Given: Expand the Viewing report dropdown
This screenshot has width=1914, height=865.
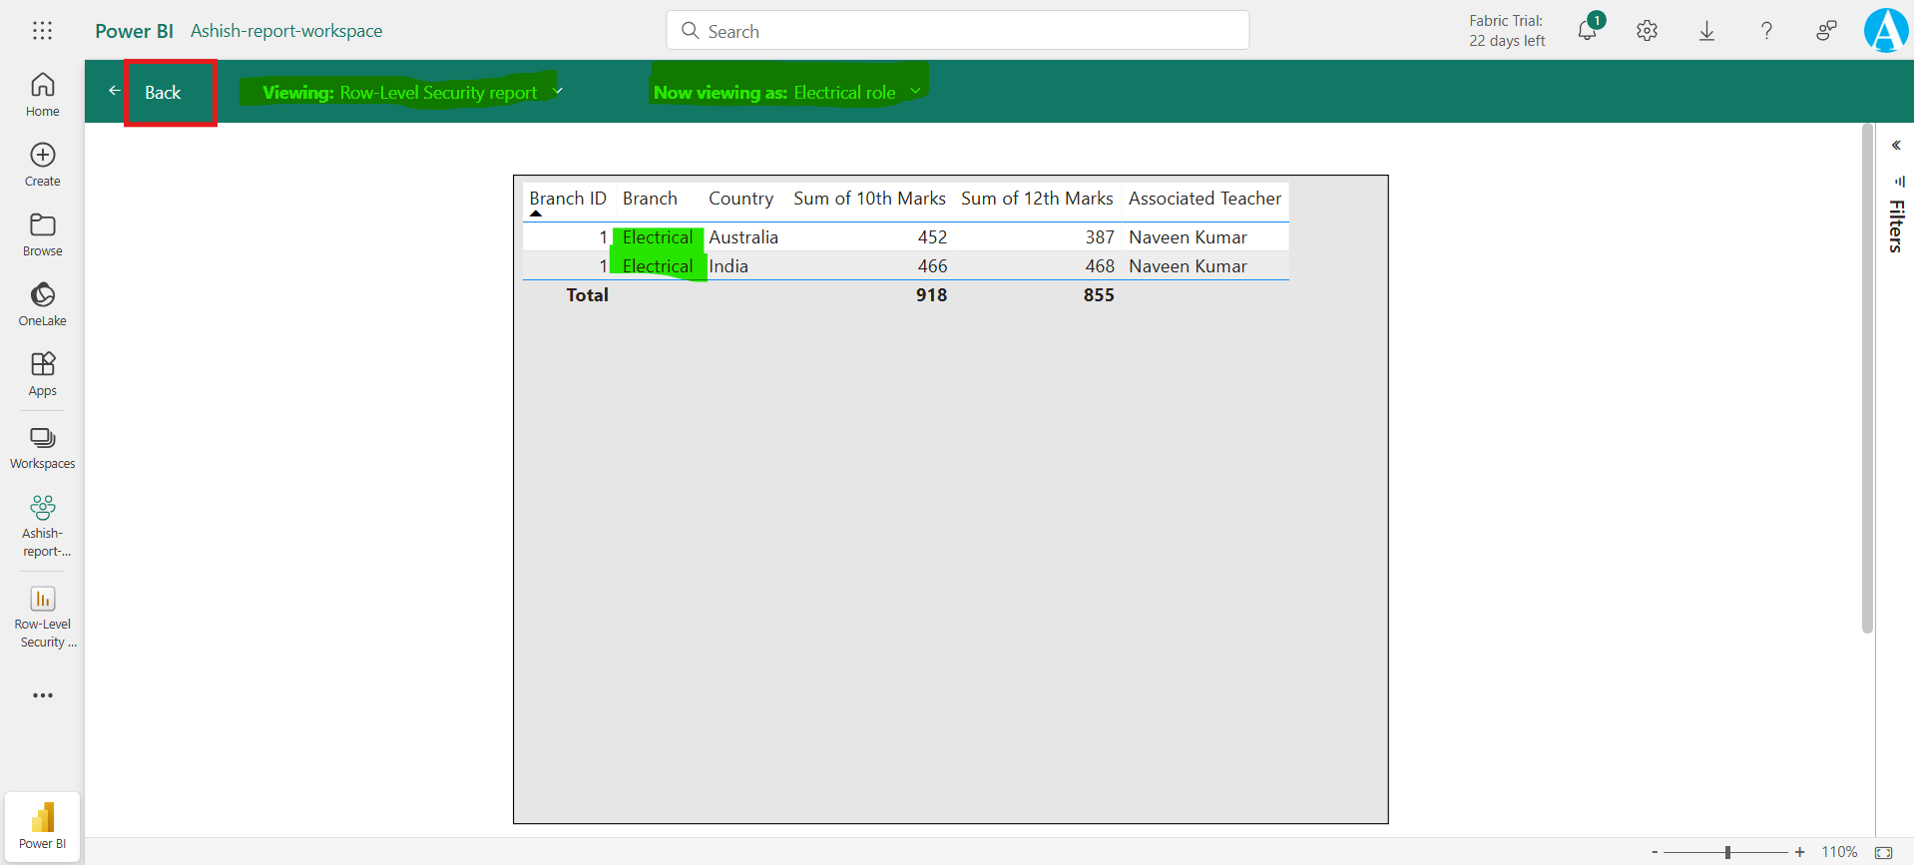Looking at the screenshot, I should click(x=558, y=92).
